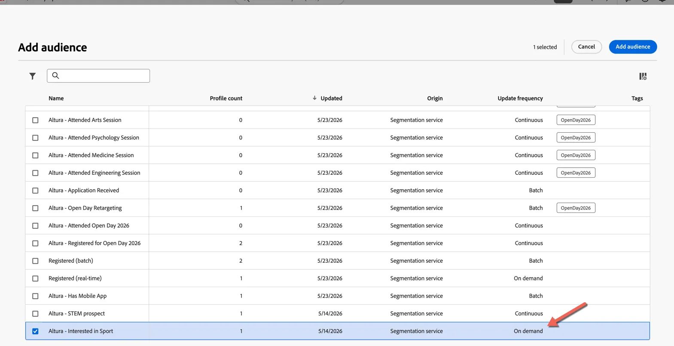
Task: Check the Altura - STEM prospect checkbox
Action: (x=35, y=313)
